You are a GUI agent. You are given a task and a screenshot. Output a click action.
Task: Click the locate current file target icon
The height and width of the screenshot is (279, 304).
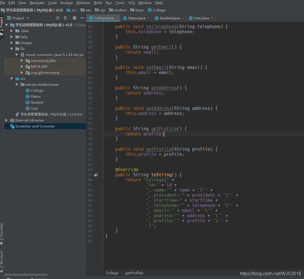coord(58,18)
